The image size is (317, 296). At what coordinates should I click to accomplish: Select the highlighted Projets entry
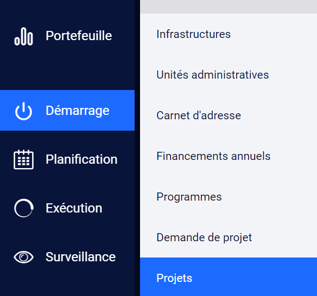click(229, 277)
